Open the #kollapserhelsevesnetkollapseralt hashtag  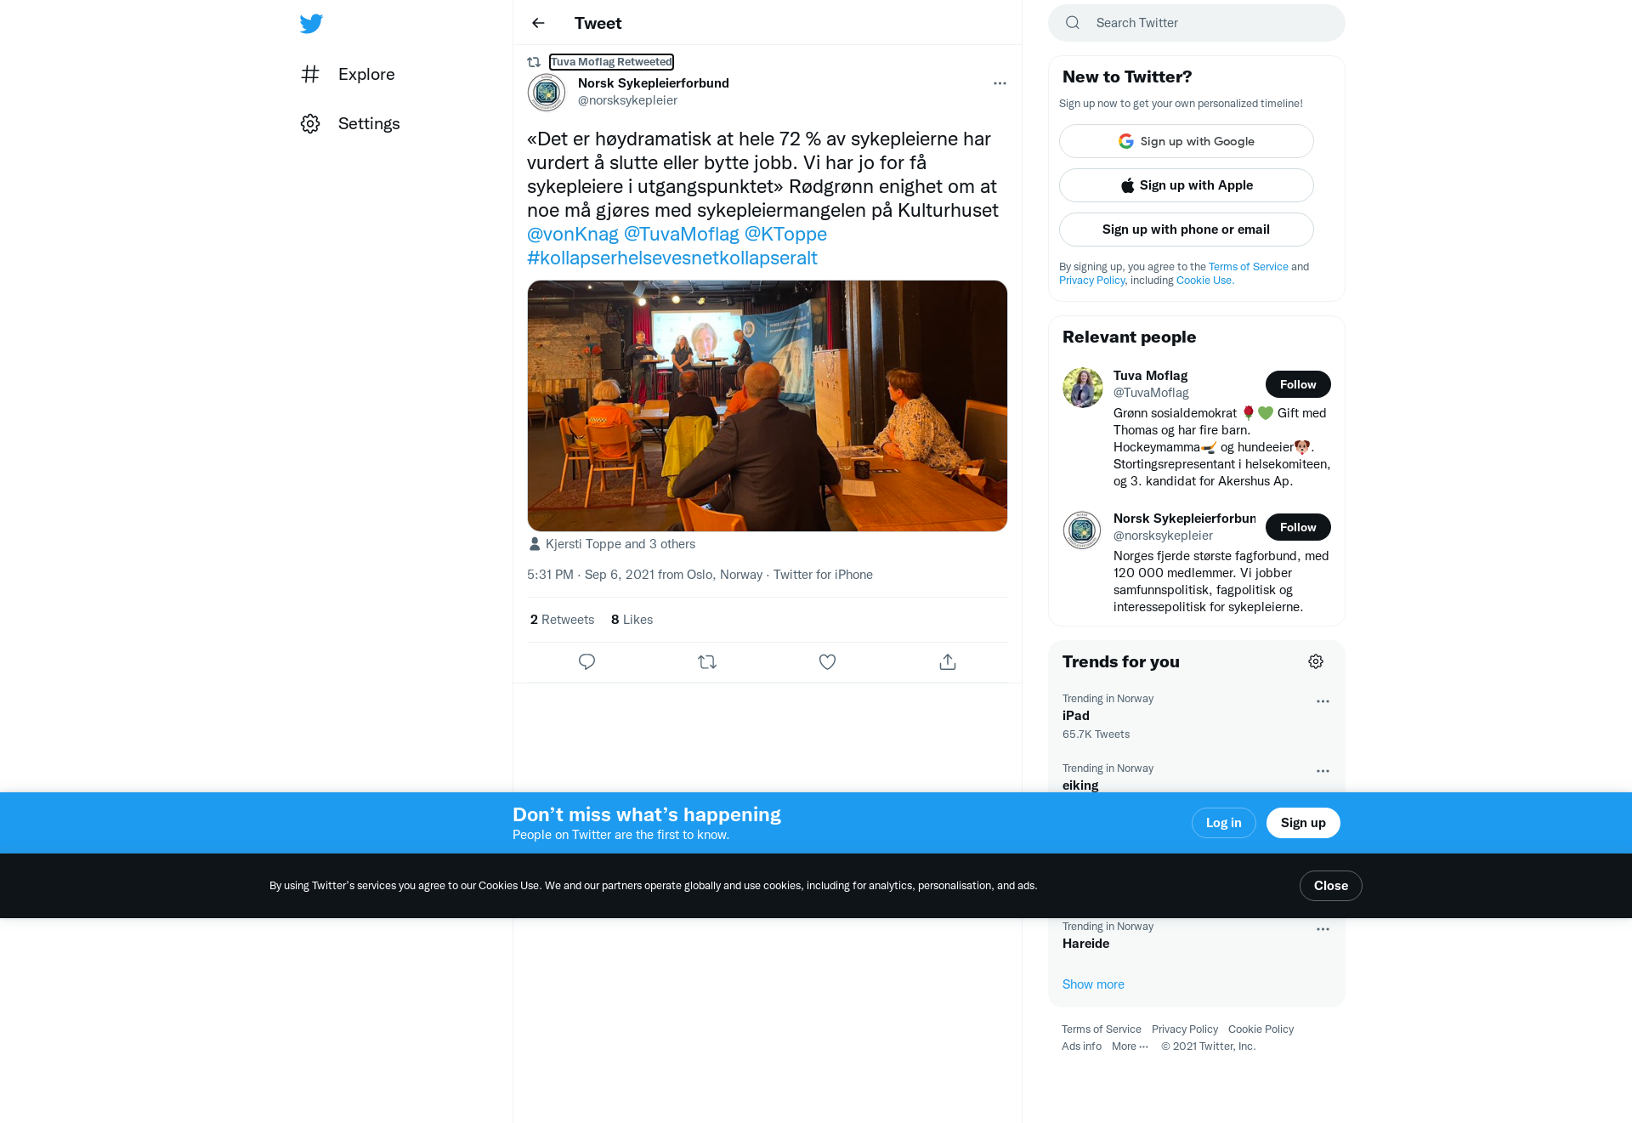pyautogui.click(x=672, y=258)
